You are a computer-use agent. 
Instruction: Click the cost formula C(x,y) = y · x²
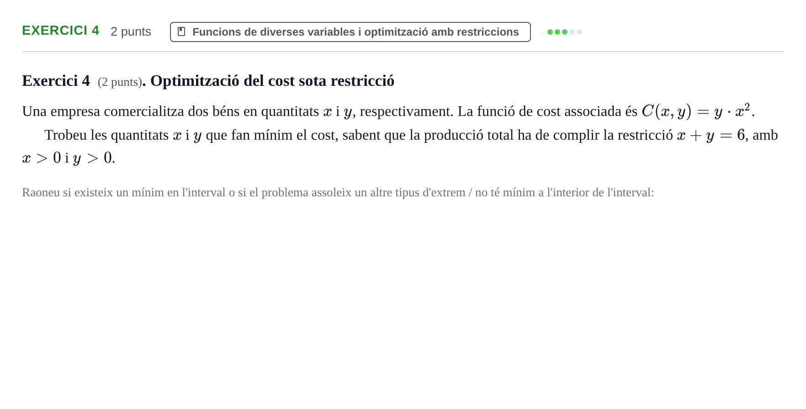pos(696,111)
